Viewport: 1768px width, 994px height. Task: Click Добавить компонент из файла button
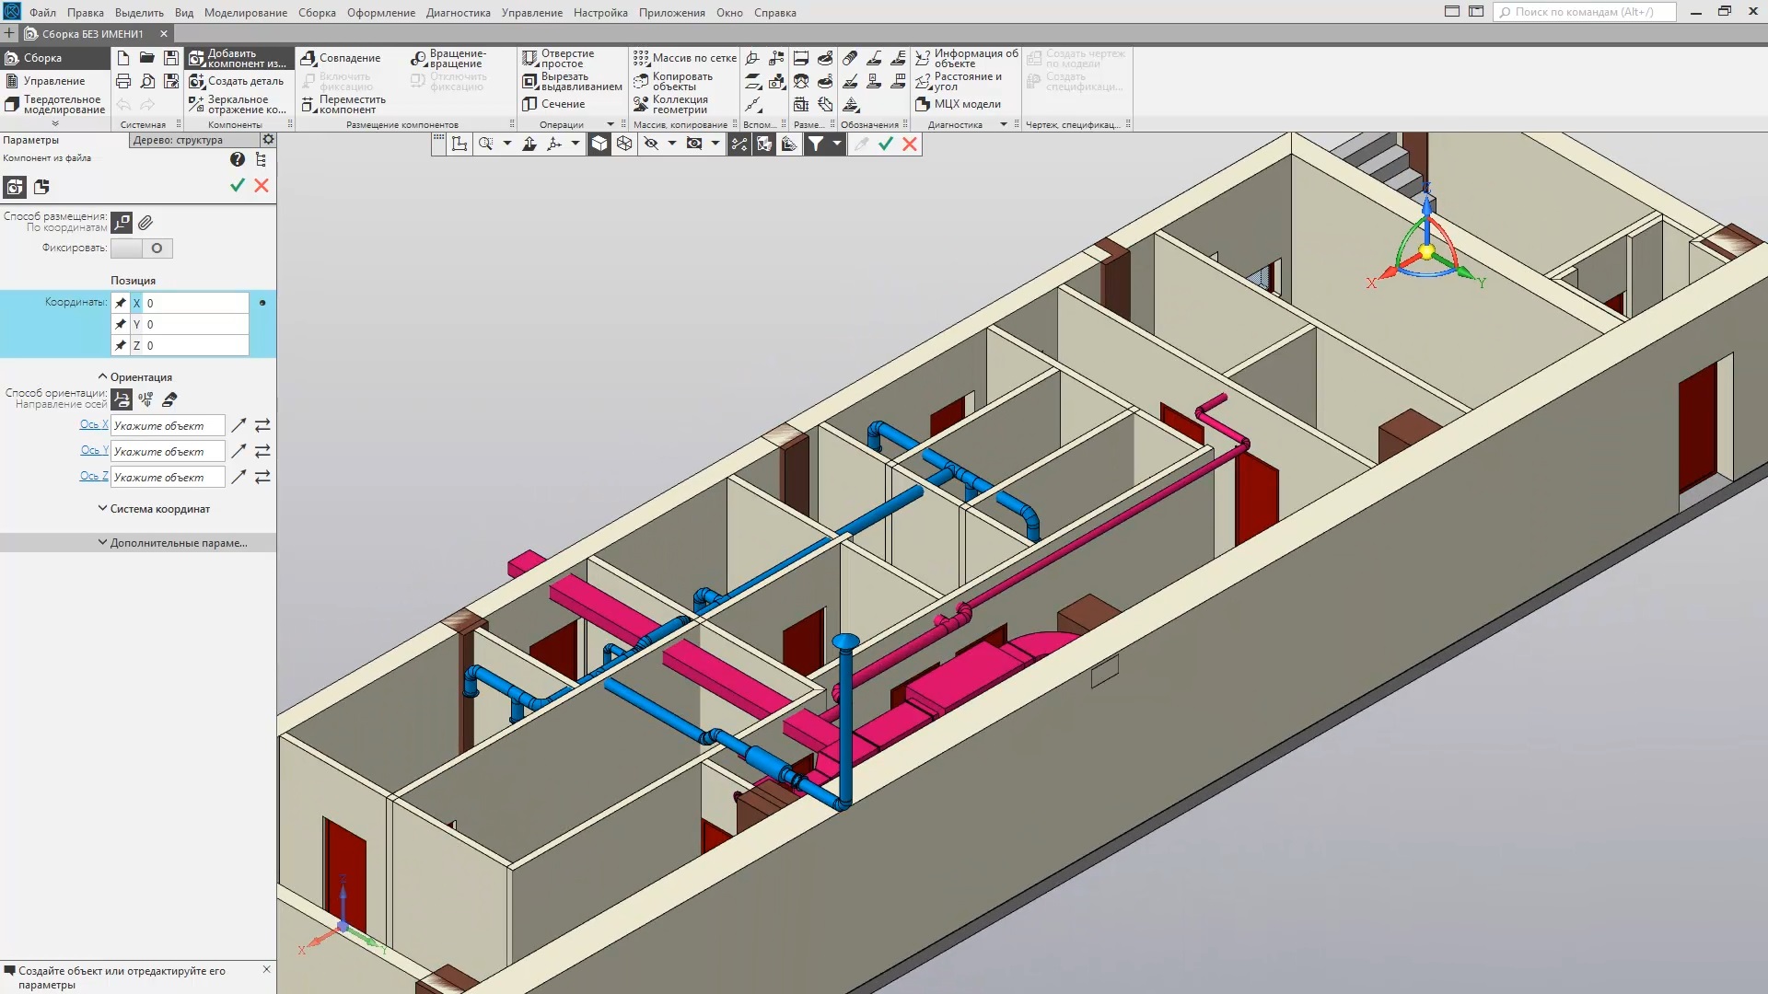click(238, 58)
